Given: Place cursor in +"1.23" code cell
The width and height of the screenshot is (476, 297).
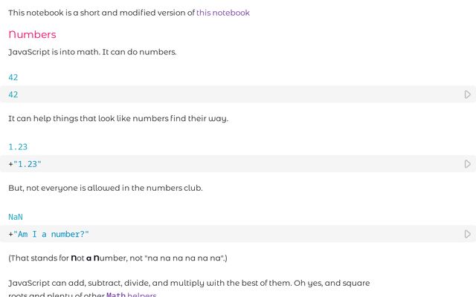Looking at the screenshot, I should 223,164.
